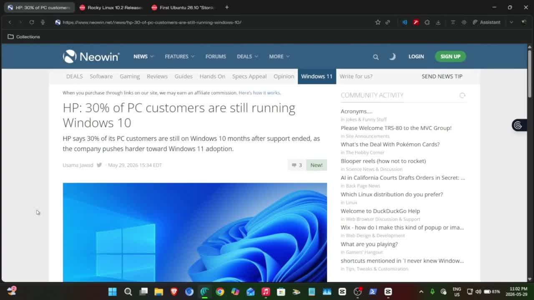Click the taskbar volume speaker icon
The height and width of the screenshot is (300, 534).
pyautogui.click(x=478, y=292)
